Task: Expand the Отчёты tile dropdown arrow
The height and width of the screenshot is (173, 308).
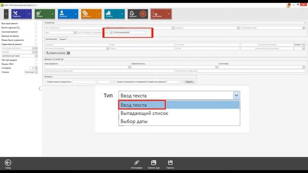Action: (122, 14)
